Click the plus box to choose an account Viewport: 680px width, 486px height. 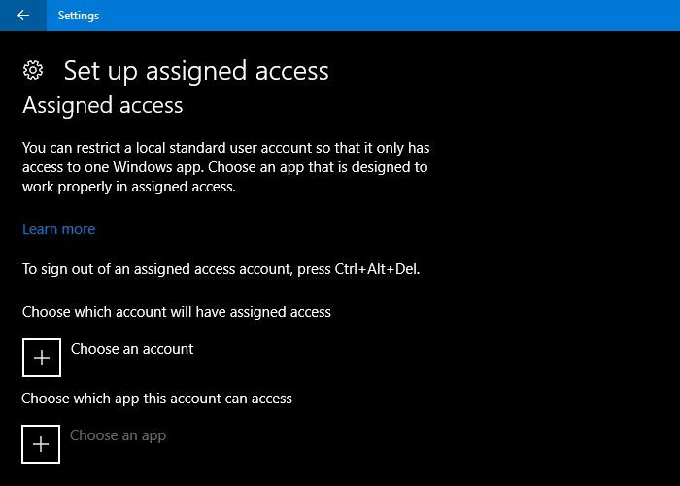point(42,358)
